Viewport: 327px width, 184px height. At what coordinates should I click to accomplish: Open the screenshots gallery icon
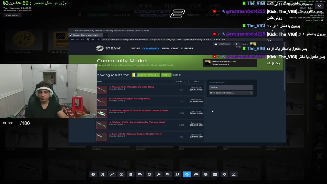click(168, 174)
